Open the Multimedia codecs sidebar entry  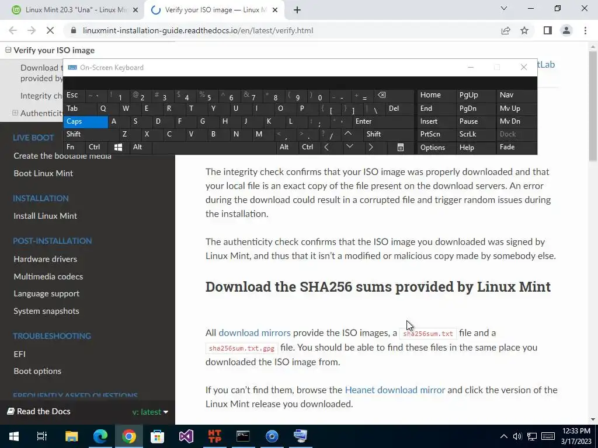tap(48, 276)
